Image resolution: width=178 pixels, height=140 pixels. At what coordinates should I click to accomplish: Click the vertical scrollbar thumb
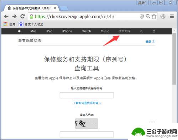(174, 59)
